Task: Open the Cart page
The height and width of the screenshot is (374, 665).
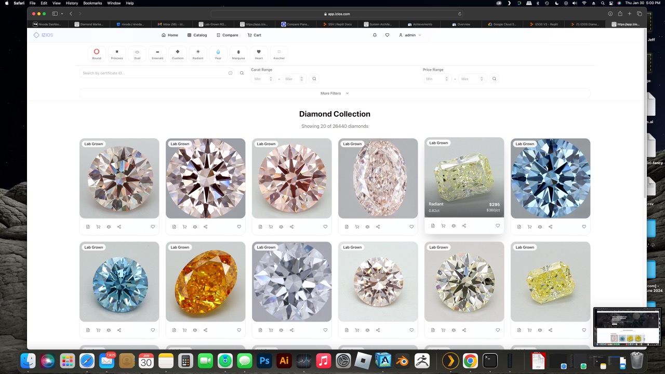Action: (255, 35)
